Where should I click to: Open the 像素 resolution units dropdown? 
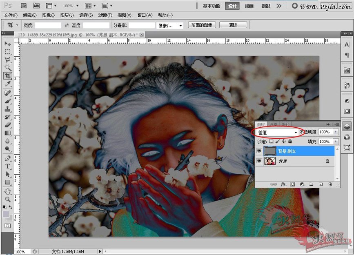[170, 25]
